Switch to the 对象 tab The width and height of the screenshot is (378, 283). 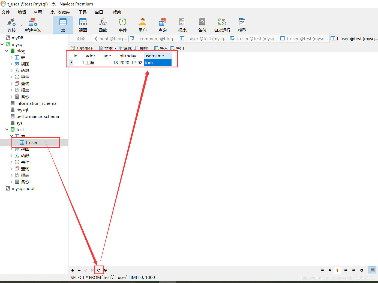(x=81, y=38)
